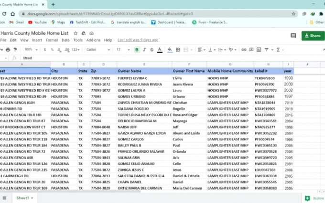Open the File menu
Image resolution: width=325 pixels, height=203 pixels.
coord(3,40)
